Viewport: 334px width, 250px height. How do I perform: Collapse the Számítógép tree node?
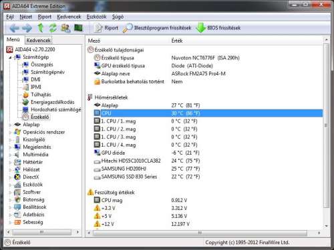tap(10, 57)
